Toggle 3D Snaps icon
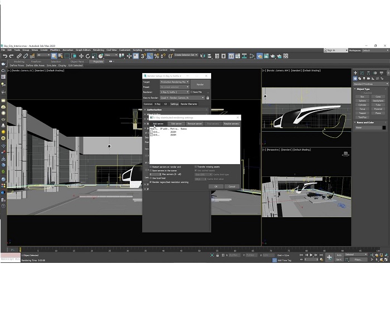This screenshot has width=390, height=336. [x=143, y=56]
